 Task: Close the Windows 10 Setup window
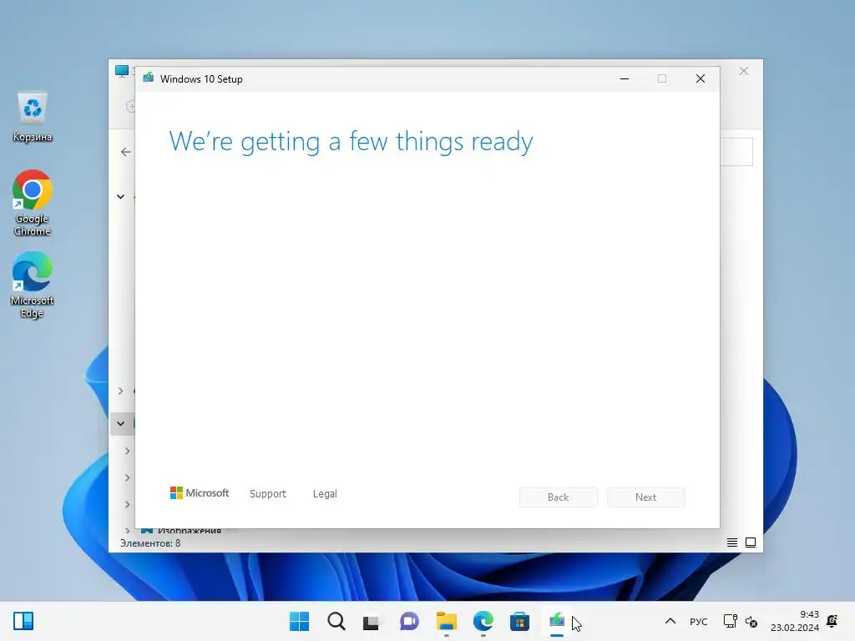[x=701, y=79]
